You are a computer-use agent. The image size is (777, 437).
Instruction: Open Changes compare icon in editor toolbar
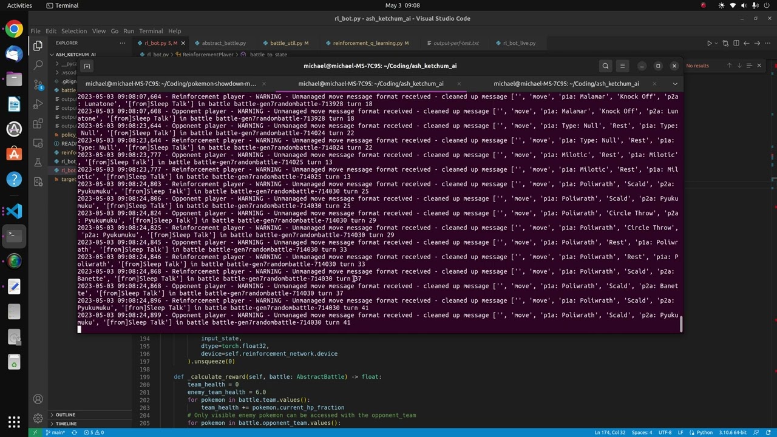[726, 43]
